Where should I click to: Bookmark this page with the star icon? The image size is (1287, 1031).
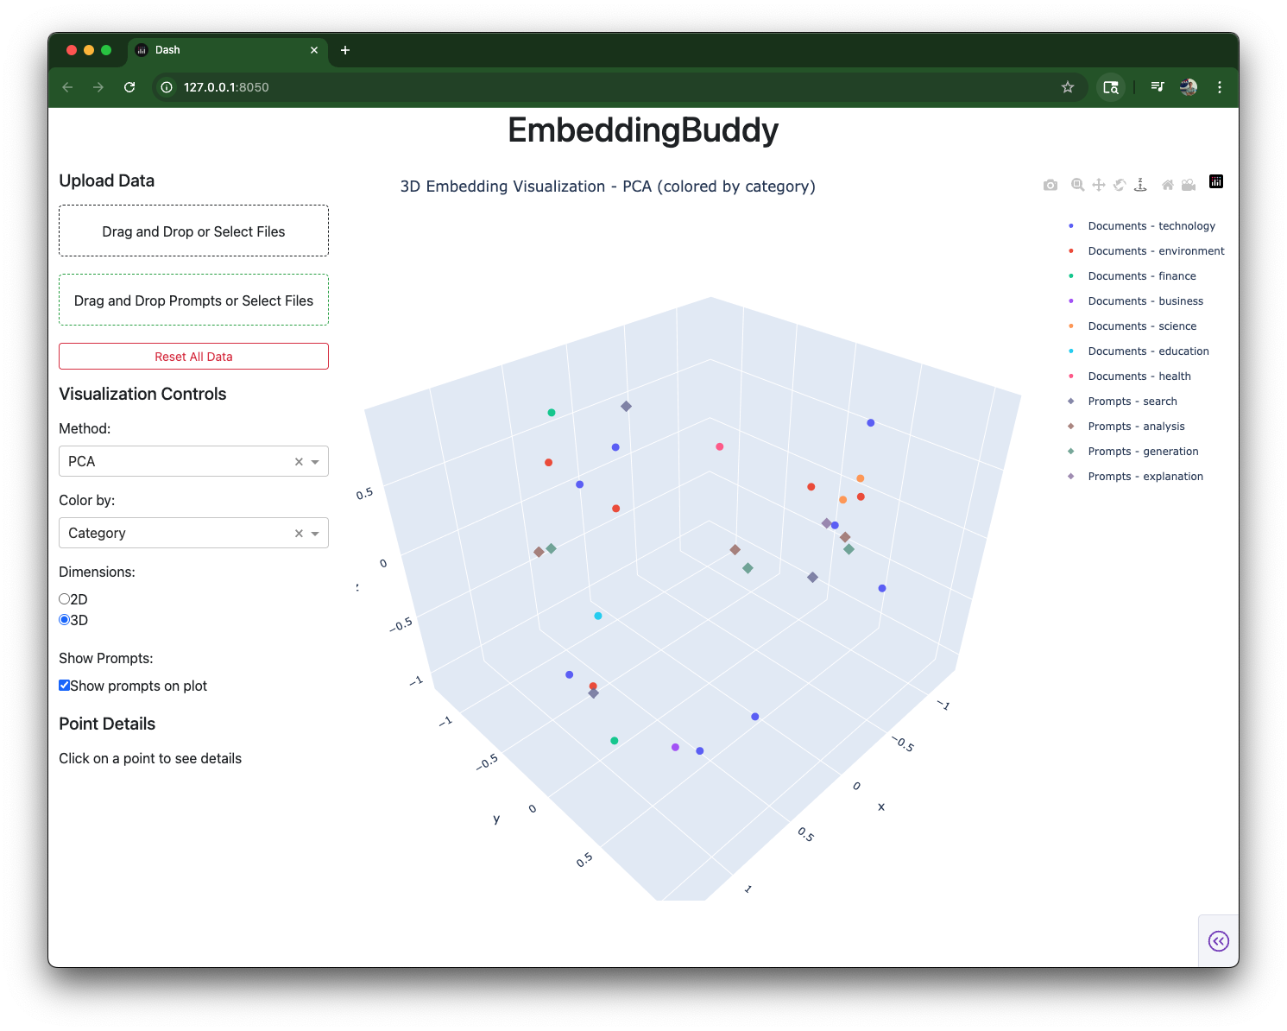(1068, 87)
